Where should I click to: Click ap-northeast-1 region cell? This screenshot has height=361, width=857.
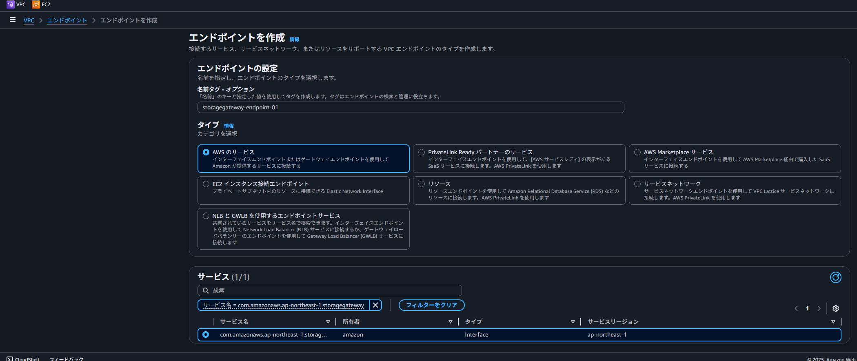(x=607, y=334)
